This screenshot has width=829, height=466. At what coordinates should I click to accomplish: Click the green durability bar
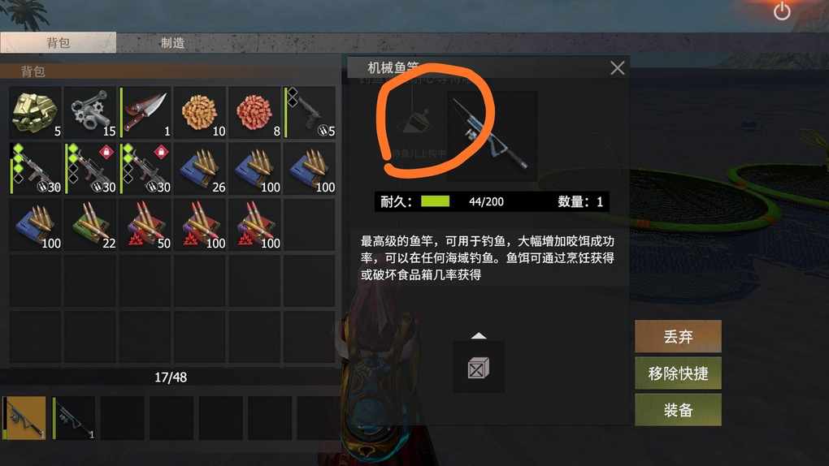[435, 201]
